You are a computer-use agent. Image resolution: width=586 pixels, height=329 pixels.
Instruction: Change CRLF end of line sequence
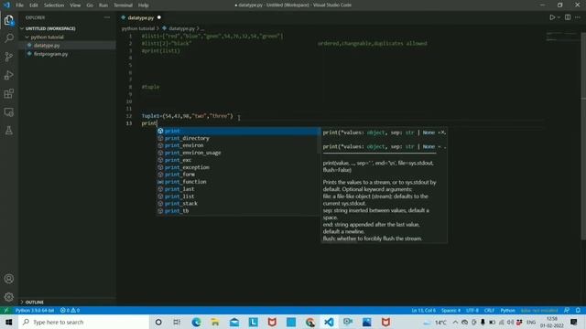(489, 311)
